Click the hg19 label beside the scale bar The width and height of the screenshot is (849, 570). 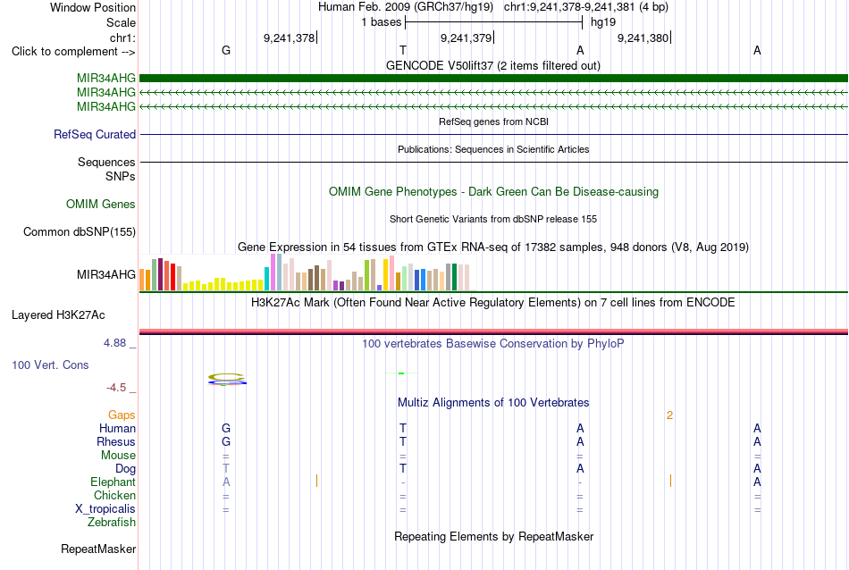point(603,22)
